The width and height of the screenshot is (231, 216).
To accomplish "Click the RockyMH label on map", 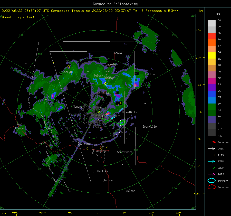I will coord(68,72).
